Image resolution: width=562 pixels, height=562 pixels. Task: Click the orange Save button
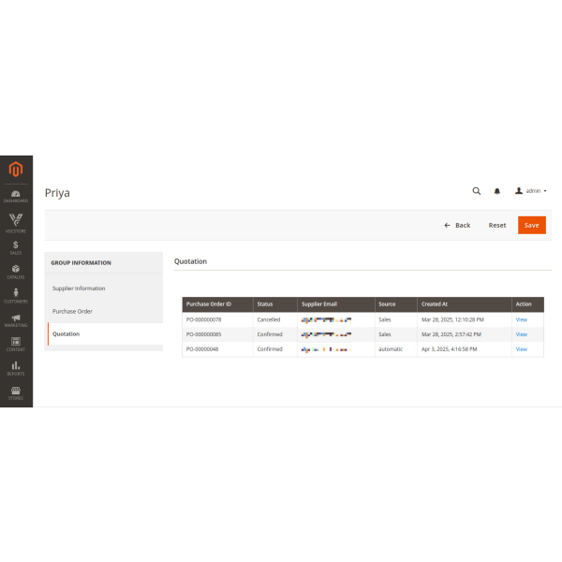531,226
